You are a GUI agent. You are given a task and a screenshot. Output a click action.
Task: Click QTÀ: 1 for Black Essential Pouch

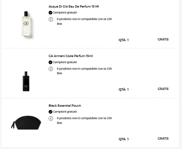123,139
